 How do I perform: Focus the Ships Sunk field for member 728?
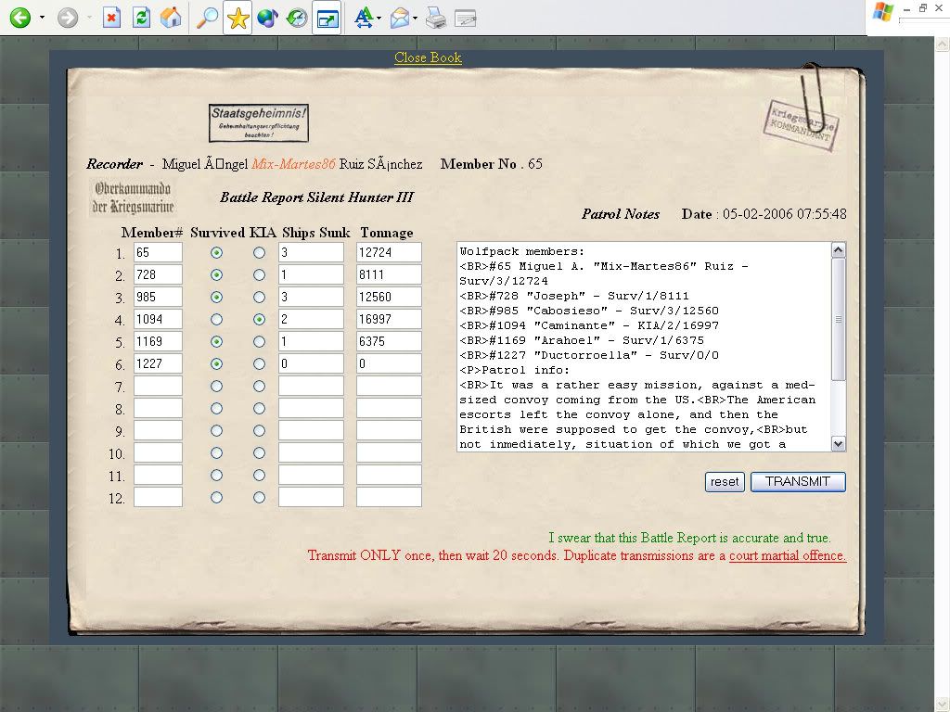pyautogui.click(x=311, y=274)
